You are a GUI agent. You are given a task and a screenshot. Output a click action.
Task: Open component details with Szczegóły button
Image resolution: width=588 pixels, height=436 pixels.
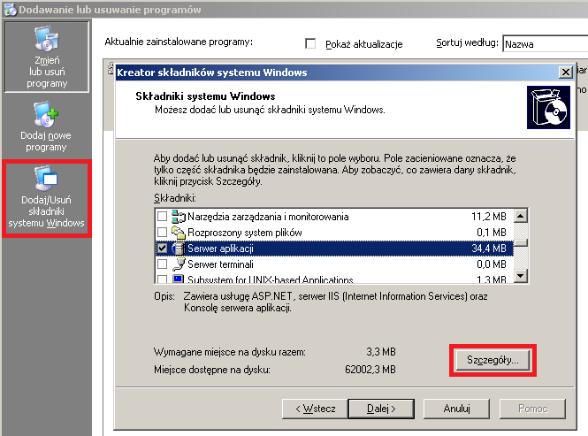pyautogui.click(x=493, y=360)
